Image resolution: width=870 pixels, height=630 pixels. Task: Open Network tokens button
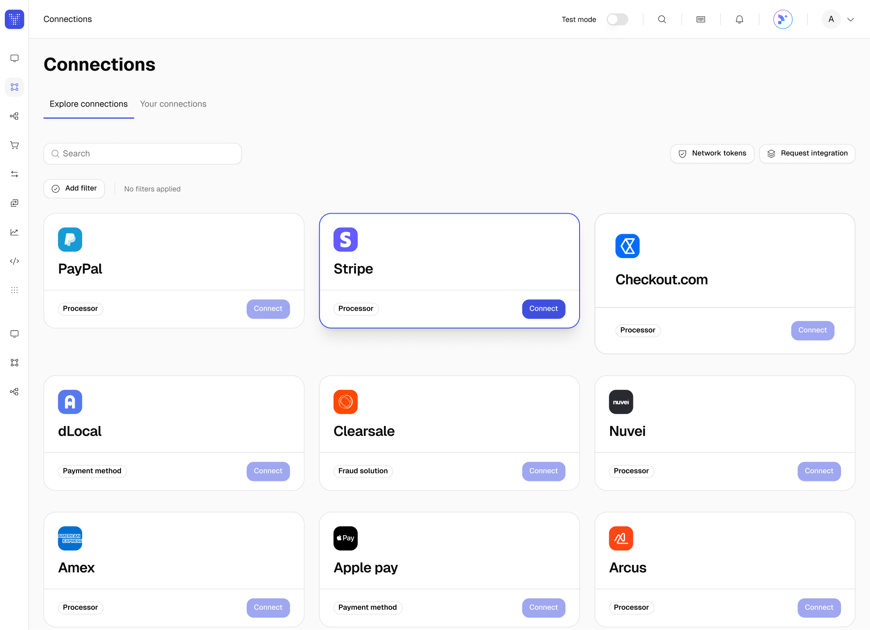click(x=712, y=153)
